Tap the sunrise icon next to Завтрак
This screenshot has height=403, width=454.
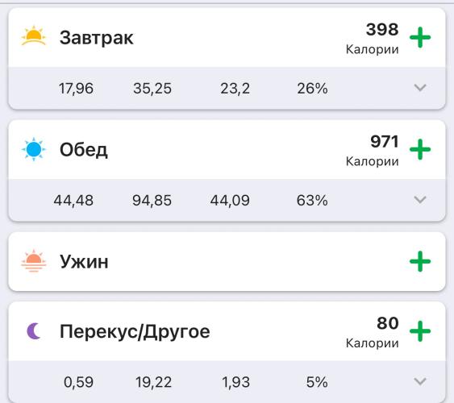[x=34, y=36]
